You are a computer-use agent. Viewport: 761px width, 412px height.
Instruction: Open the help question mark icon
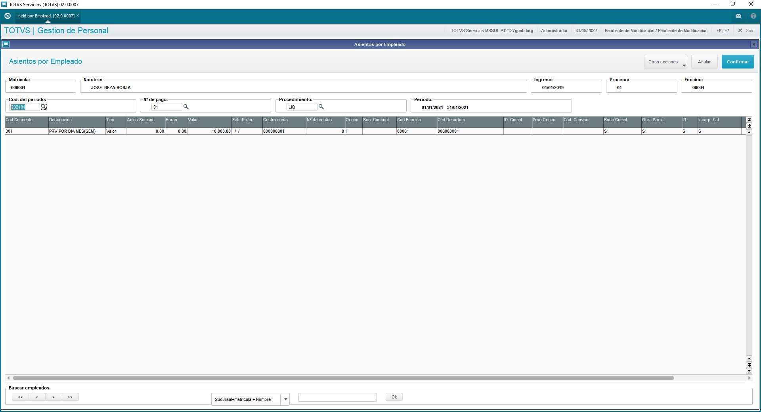click(753, 16)
